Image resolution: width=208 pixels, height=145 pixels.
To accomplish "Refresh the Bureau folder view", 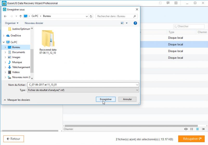I will [x=91, y=16].
